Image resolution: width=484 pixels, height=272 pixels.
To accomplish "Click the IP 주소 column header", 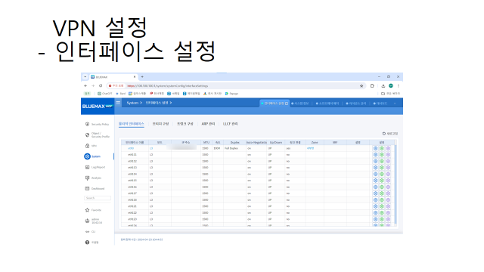I will click(186, 143).
